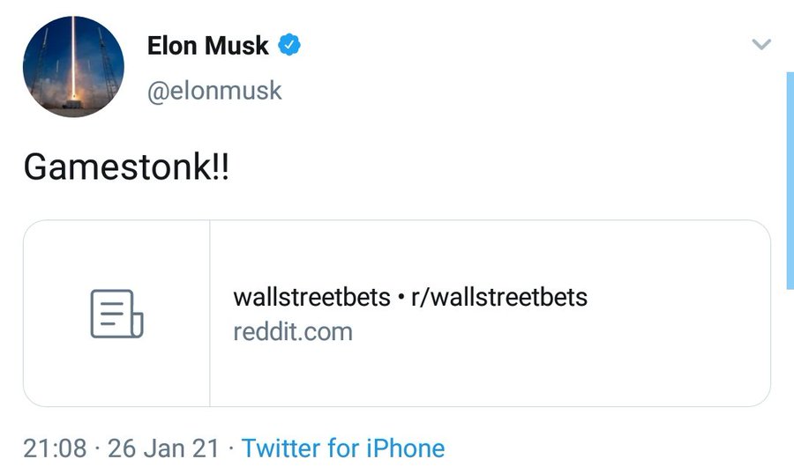The image size is (794, 474).
Task: Click the document icon in link card
Action: pos(116,314)
